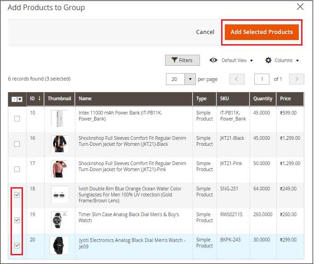
Task: Sort by Quantity column header
Action: pos(263,98)
